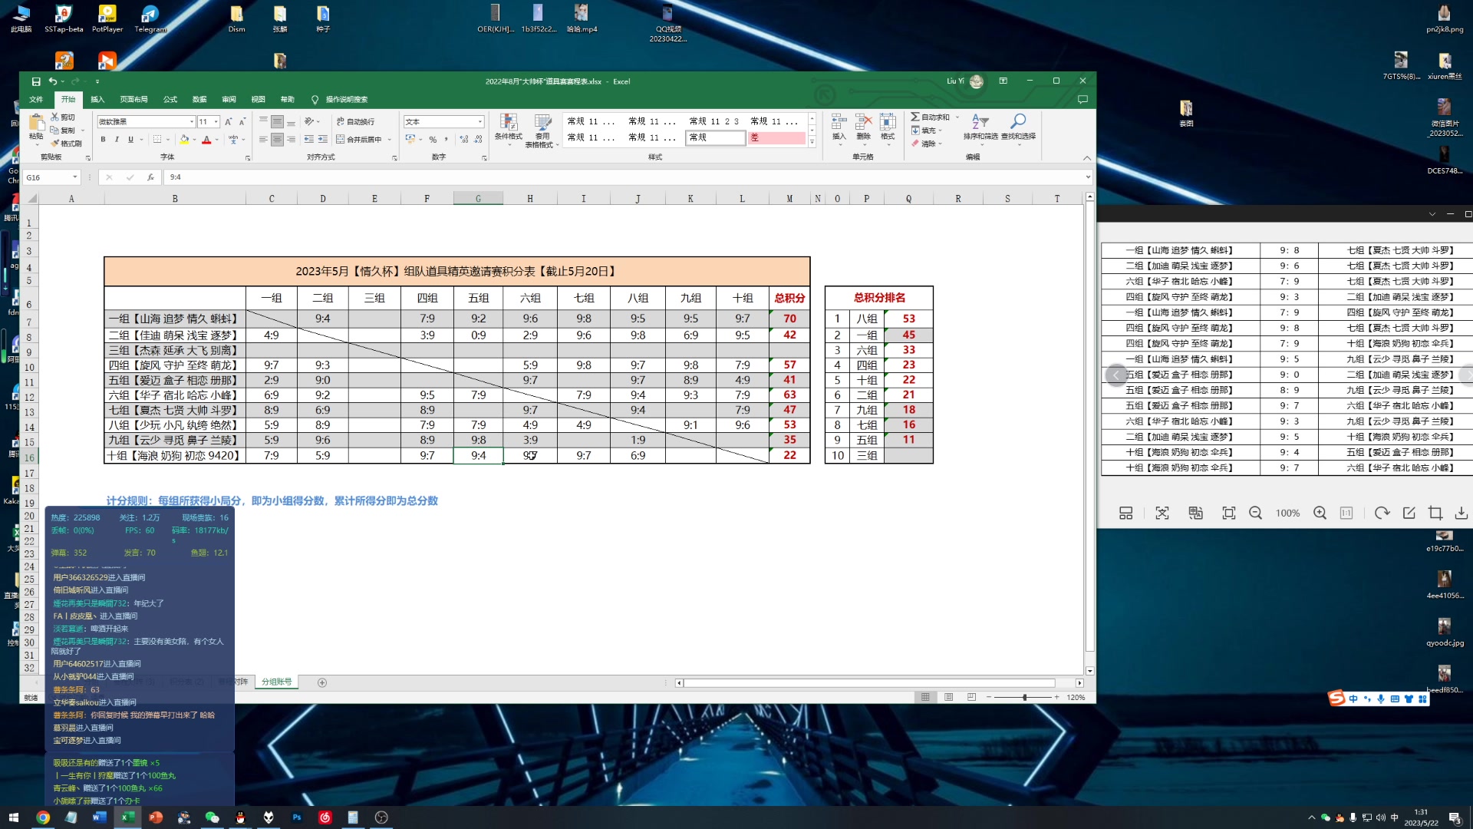The height and width of the screenshot is (829, 1473).
Task: Click the comments icon in Excel title area
Action: 1083,100
